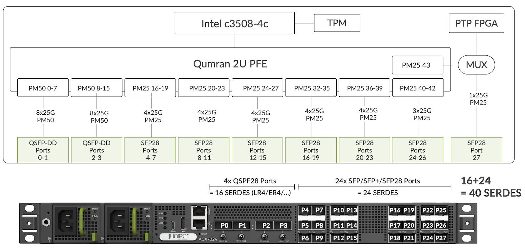Click the 3x25G PM25 link label

pyautogui.click(x=422, y=114)
